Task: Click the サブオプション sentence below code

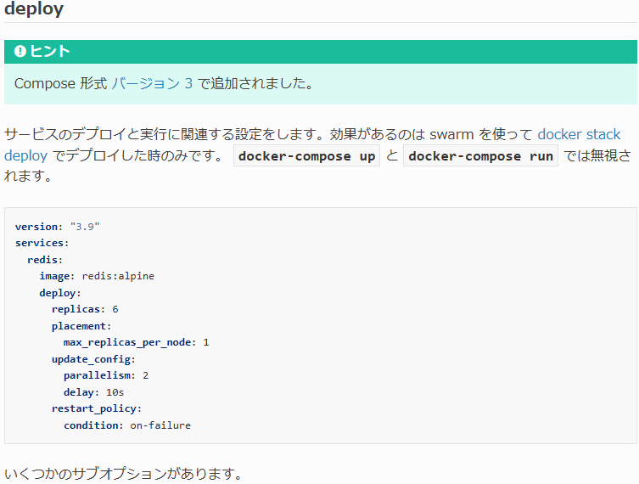Action: tap(124, 474)
